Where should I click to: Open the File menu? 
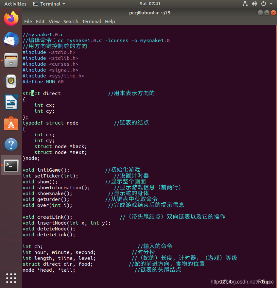pos(28,22)
